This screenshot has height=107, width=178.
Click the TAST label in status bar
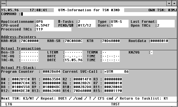coord(115,104)
